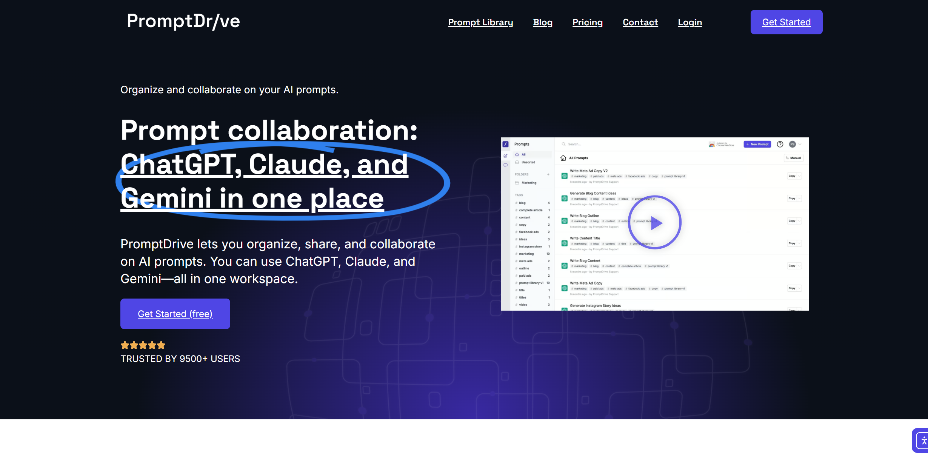
Task: Click the Login nav link
Action: [x=690, y=22]
